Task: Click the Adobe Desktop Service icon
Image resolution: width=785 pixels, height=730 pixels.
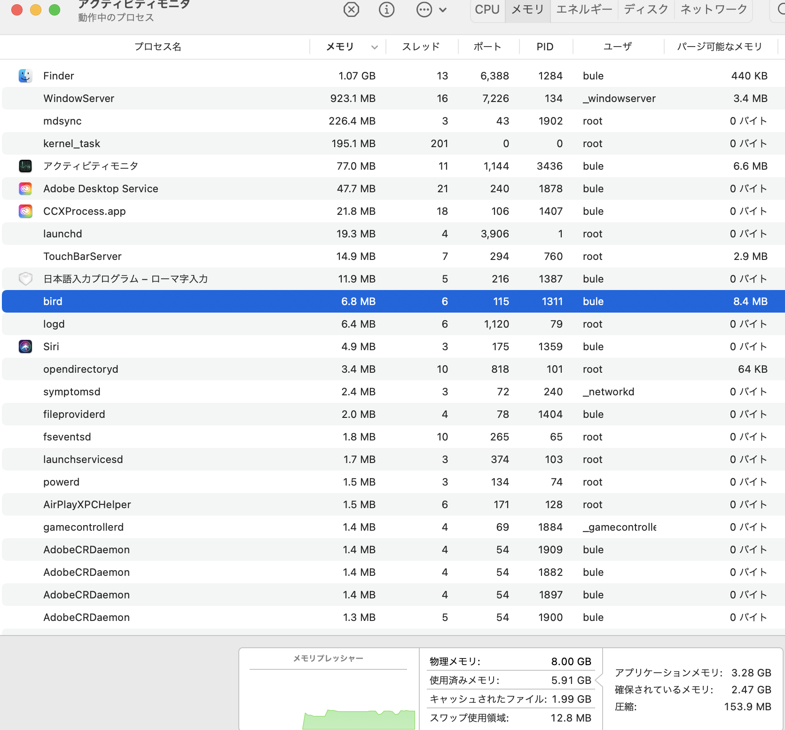Action: click(x=25, y=188)
